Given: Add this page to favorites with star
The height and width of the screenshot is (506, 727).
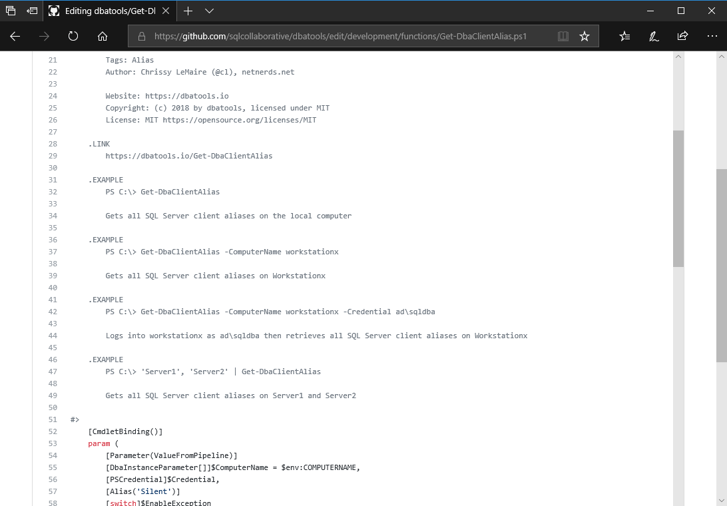Looking at the screenshot, I should click(585, 37).
